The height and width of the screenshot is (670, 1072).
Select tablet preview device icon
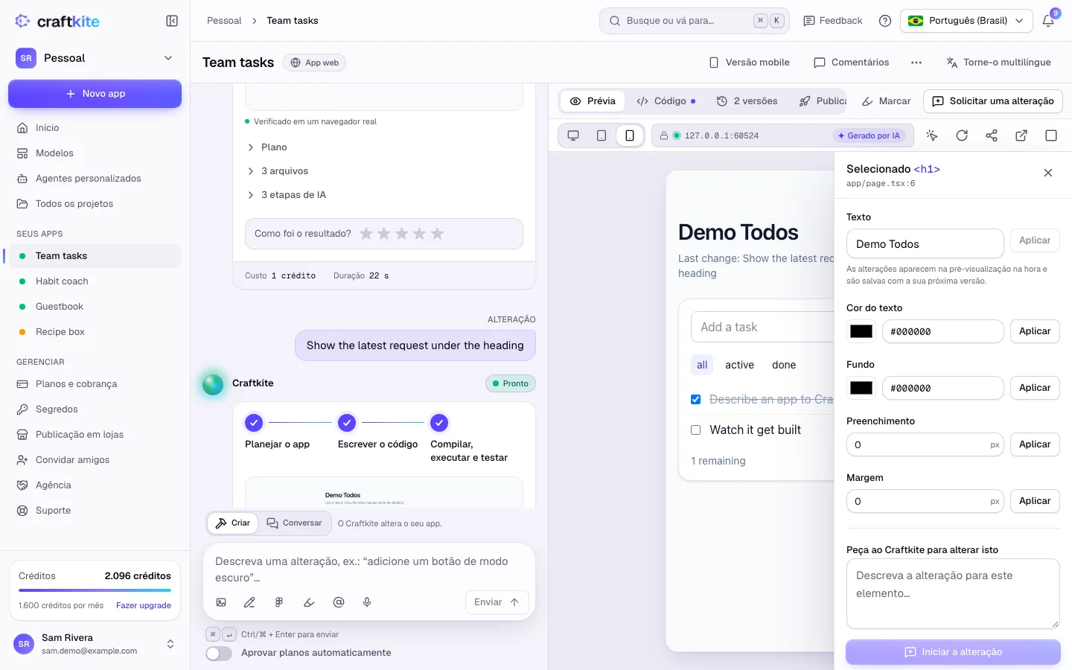click(x=602, y=135)
